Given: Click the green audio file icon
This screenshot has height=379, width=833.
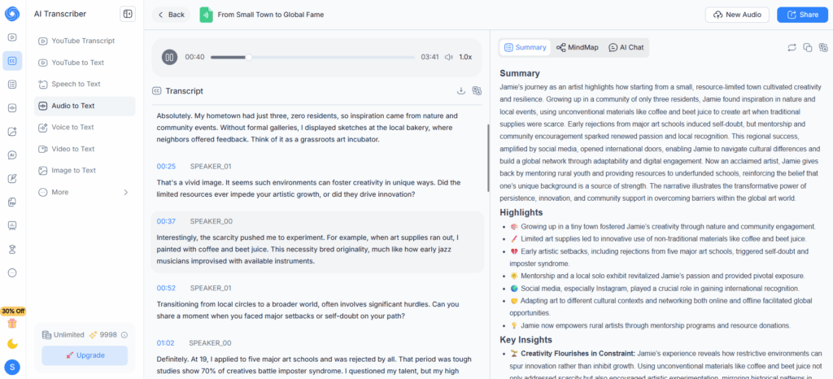Looking at the screenshot, I should [206, 15].
